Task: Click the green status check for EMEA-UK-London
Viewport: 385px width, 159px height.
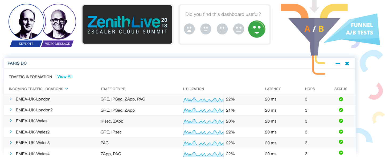Action: click(341, 99)
